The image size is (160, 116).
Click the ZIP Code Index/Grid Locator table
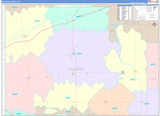124,13
